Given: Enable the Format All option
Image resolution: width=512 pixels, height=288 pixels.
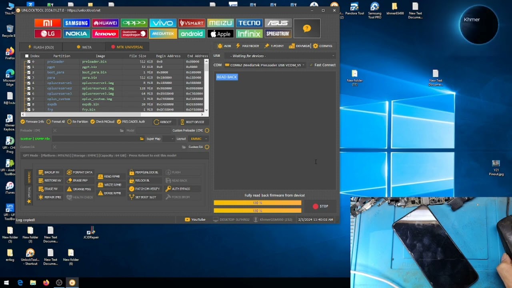Looking at the screenshot, I should point(49,122).
